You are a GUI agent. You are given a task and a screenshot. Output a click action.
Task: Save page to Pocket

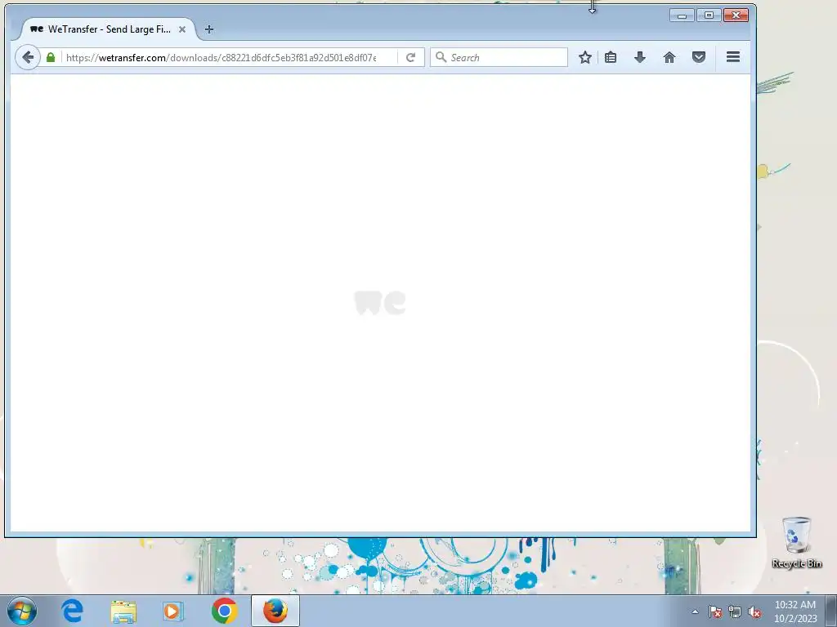pos(699,58)
